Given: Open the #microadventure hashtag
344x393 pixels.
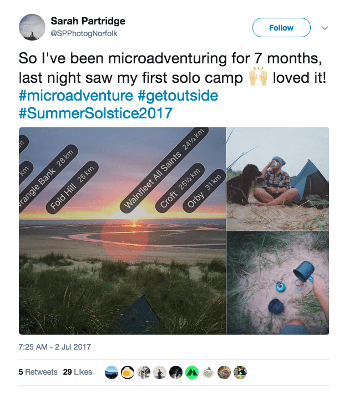Looking at the screenshot, I should pyautogui.click(x=76, y=96).
